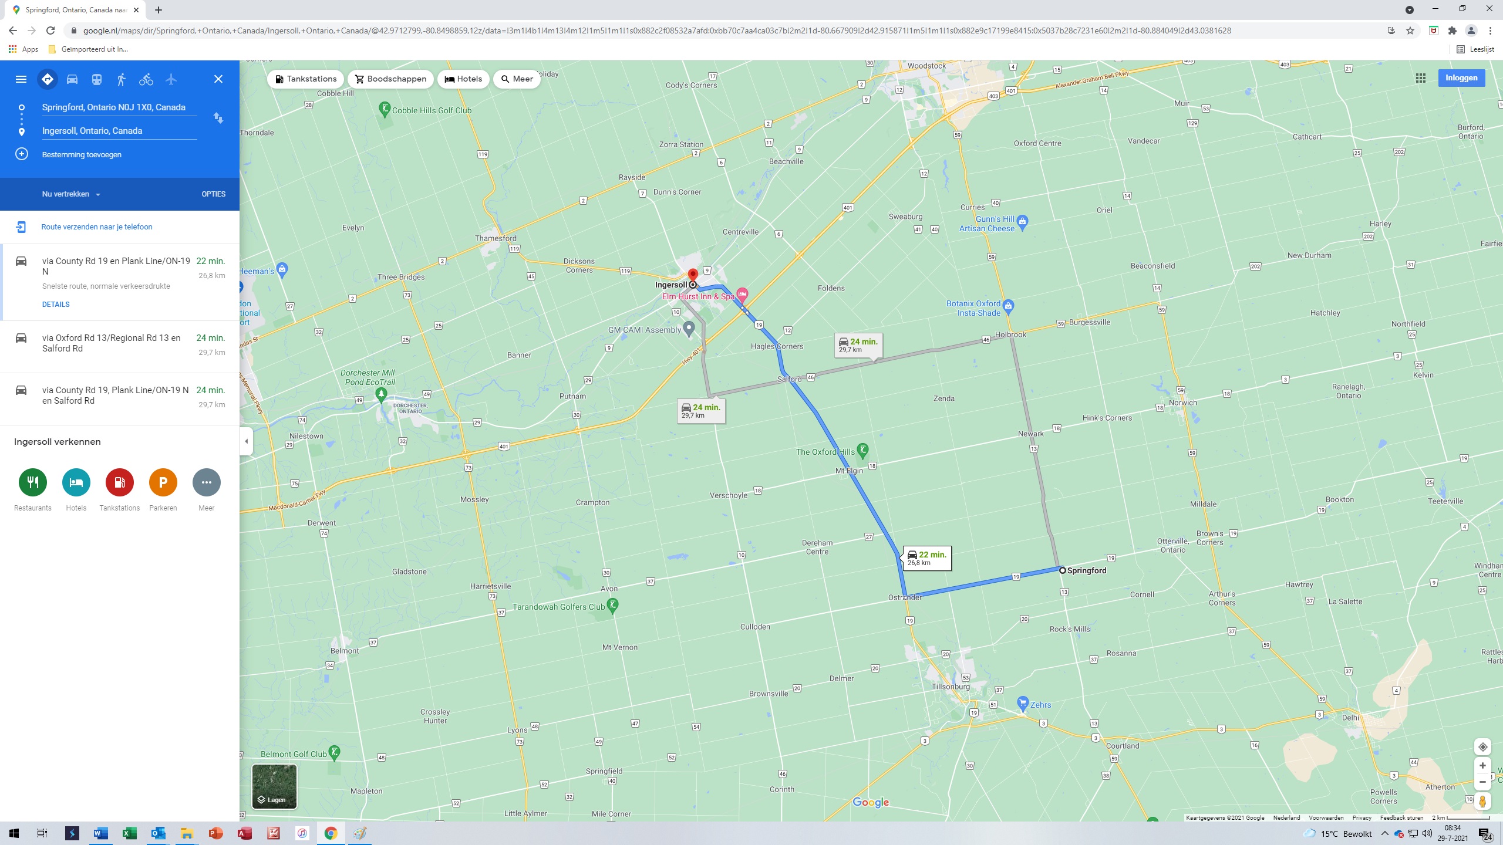Show my current location
Viewport: 1503px width, 845px height.
(x=1482, y=747)
